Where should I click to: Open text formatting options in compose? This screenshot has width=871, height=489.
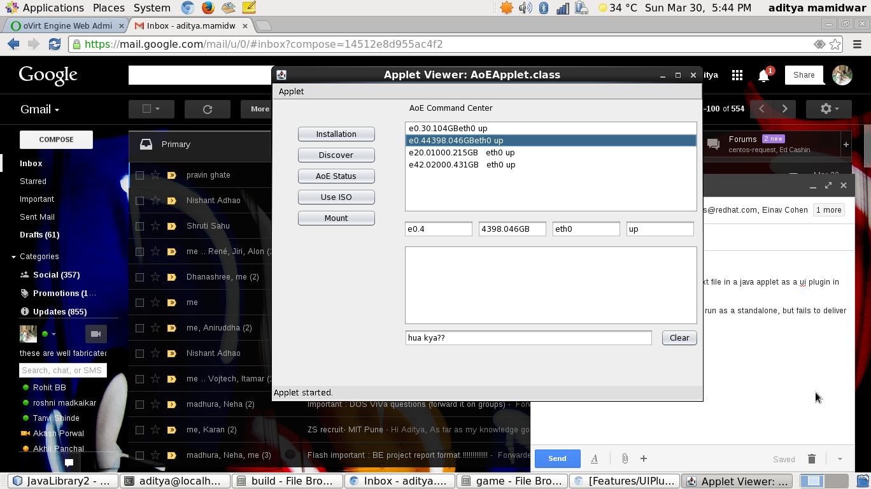click(594, 458)
